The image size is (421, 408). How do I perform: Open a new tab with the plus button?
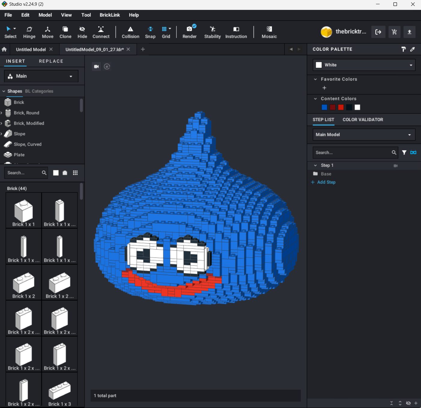pos(143,49)
